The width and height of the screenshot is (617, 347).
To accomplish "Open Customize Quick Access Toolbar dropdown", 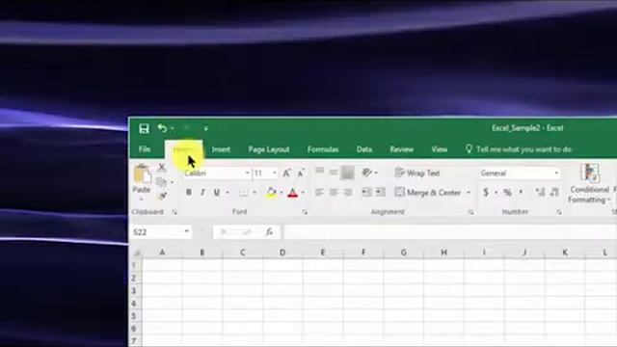I will click(x=205, y=128).
